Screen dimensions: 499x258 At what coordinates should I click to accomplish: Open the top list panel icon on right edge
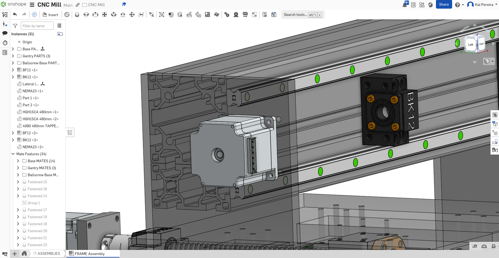[495, 115]
